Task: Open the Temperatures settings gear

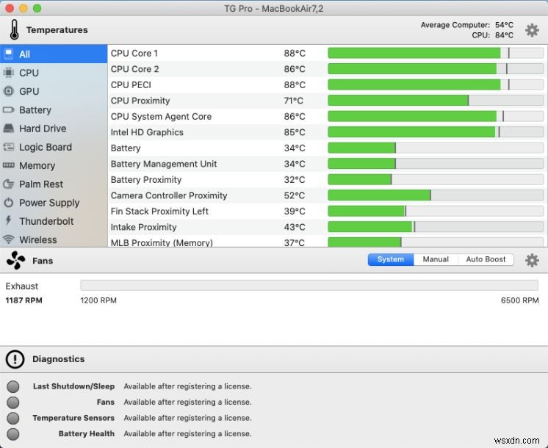Action: (x=532, y=30)
